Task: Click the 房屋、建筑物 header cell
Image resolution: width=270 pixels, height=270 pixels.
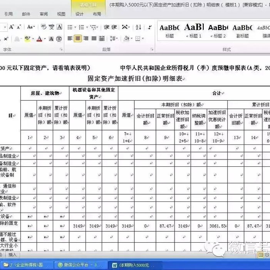Action: click(x=45, y=93)
